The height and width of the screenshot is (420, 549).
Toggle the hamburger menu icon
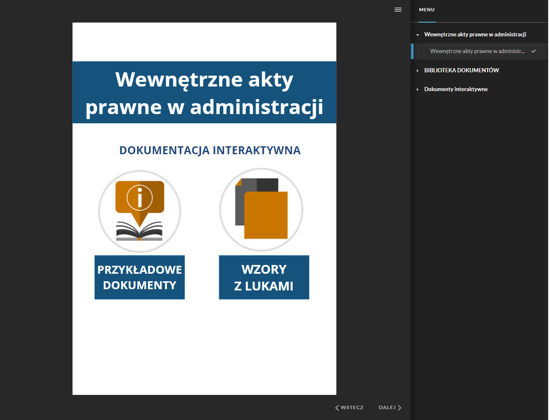point(398,10)
